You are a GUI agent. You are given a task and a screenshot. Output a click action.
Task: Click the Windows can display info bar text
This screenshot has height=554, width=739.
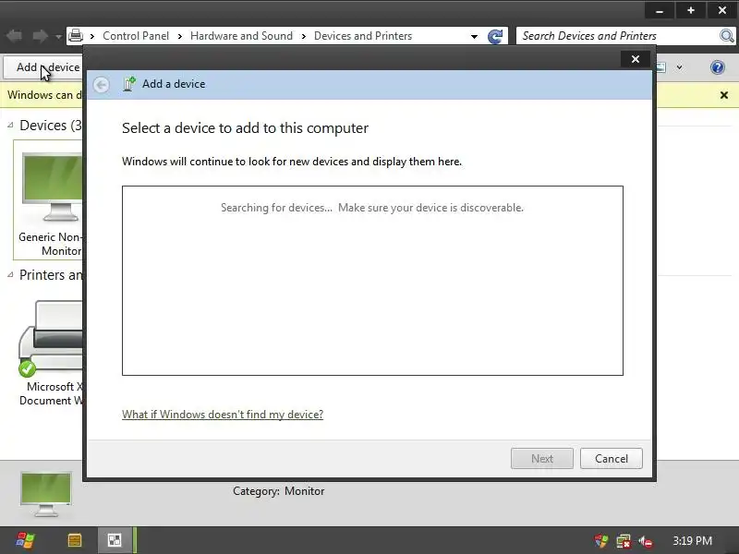pos(44,95)
